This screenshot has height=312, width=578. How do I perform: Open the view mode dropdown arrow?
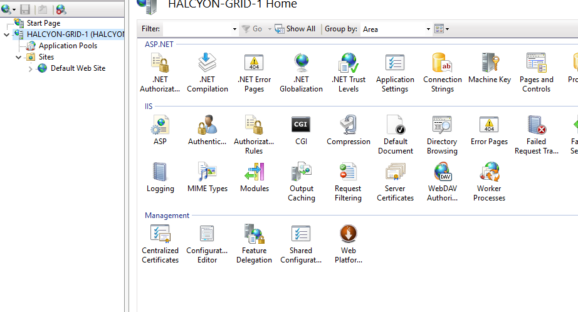click(x=447, y=29)
